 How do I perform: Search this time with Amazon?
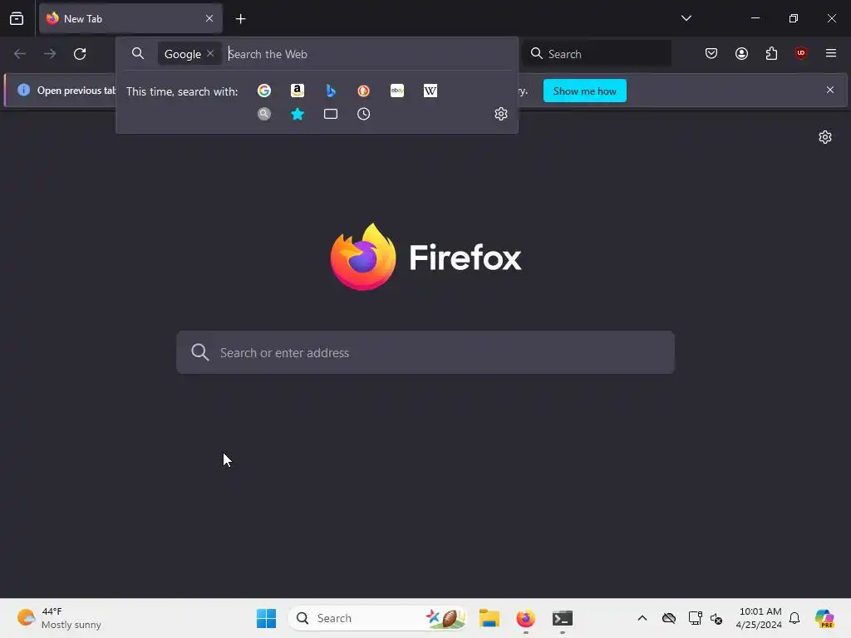[x=298, y=91]
